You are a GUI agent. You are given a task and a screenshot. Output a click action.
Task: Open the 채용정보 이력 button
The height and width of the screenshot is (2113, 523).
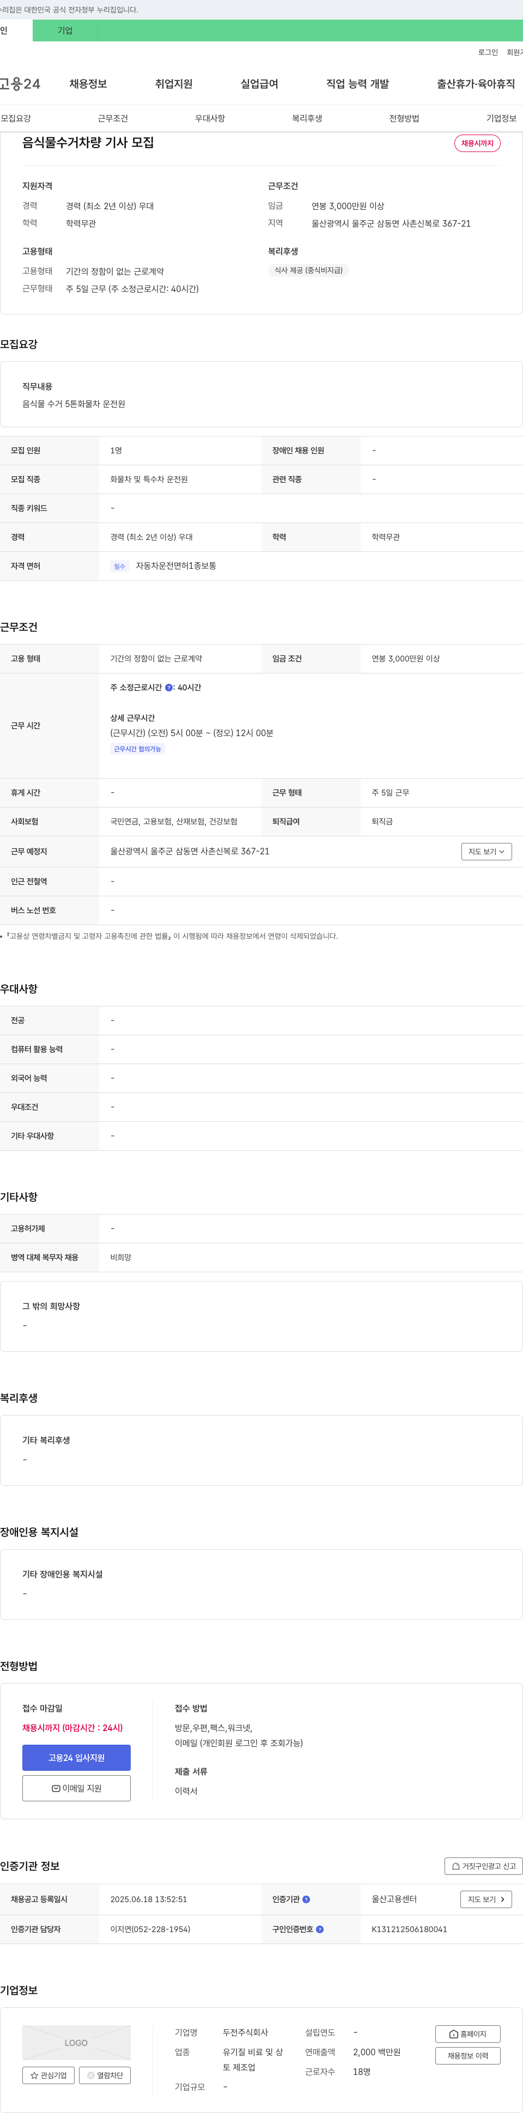pos(467,2056)
